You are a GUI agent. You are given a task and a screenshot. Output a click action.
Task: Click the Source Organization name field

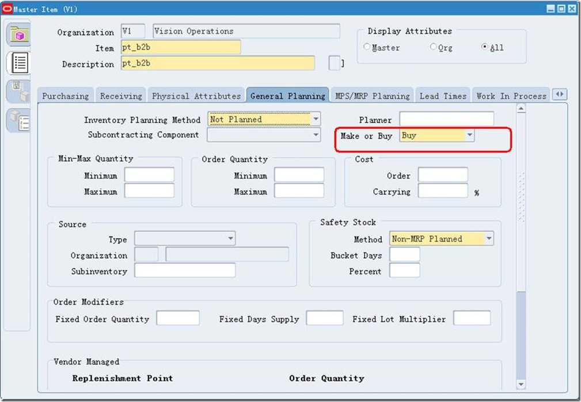tap(227, 254)
